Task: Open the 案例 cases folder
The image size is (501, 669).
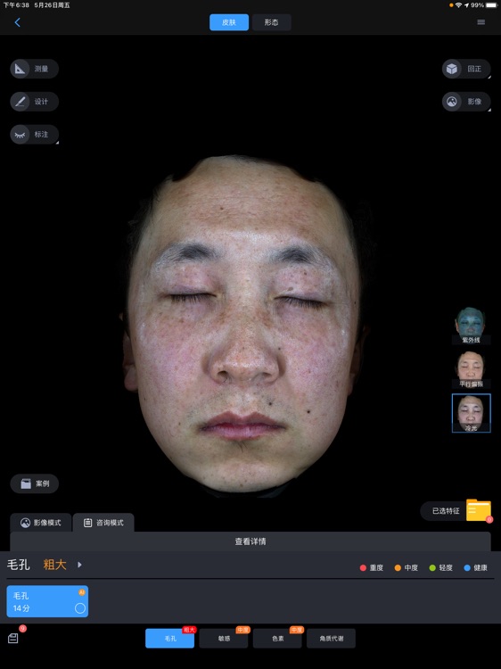Action: 34,483
